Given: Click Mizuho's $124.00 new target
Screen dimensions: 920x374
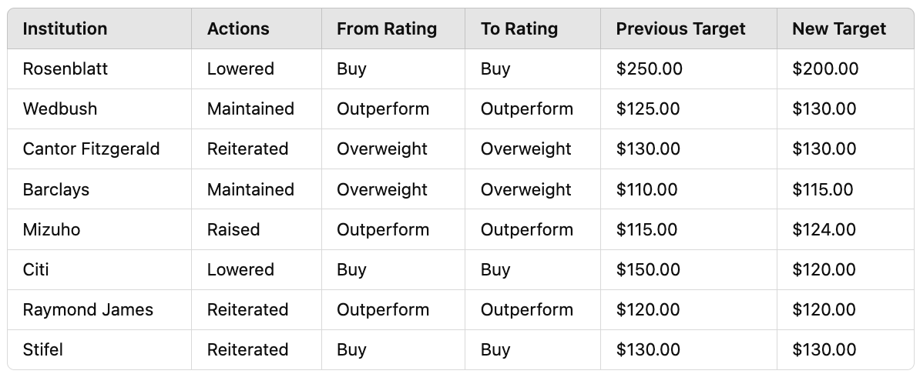Looking at the screenshot, I should pyautogui.click(x=824, y=229).
